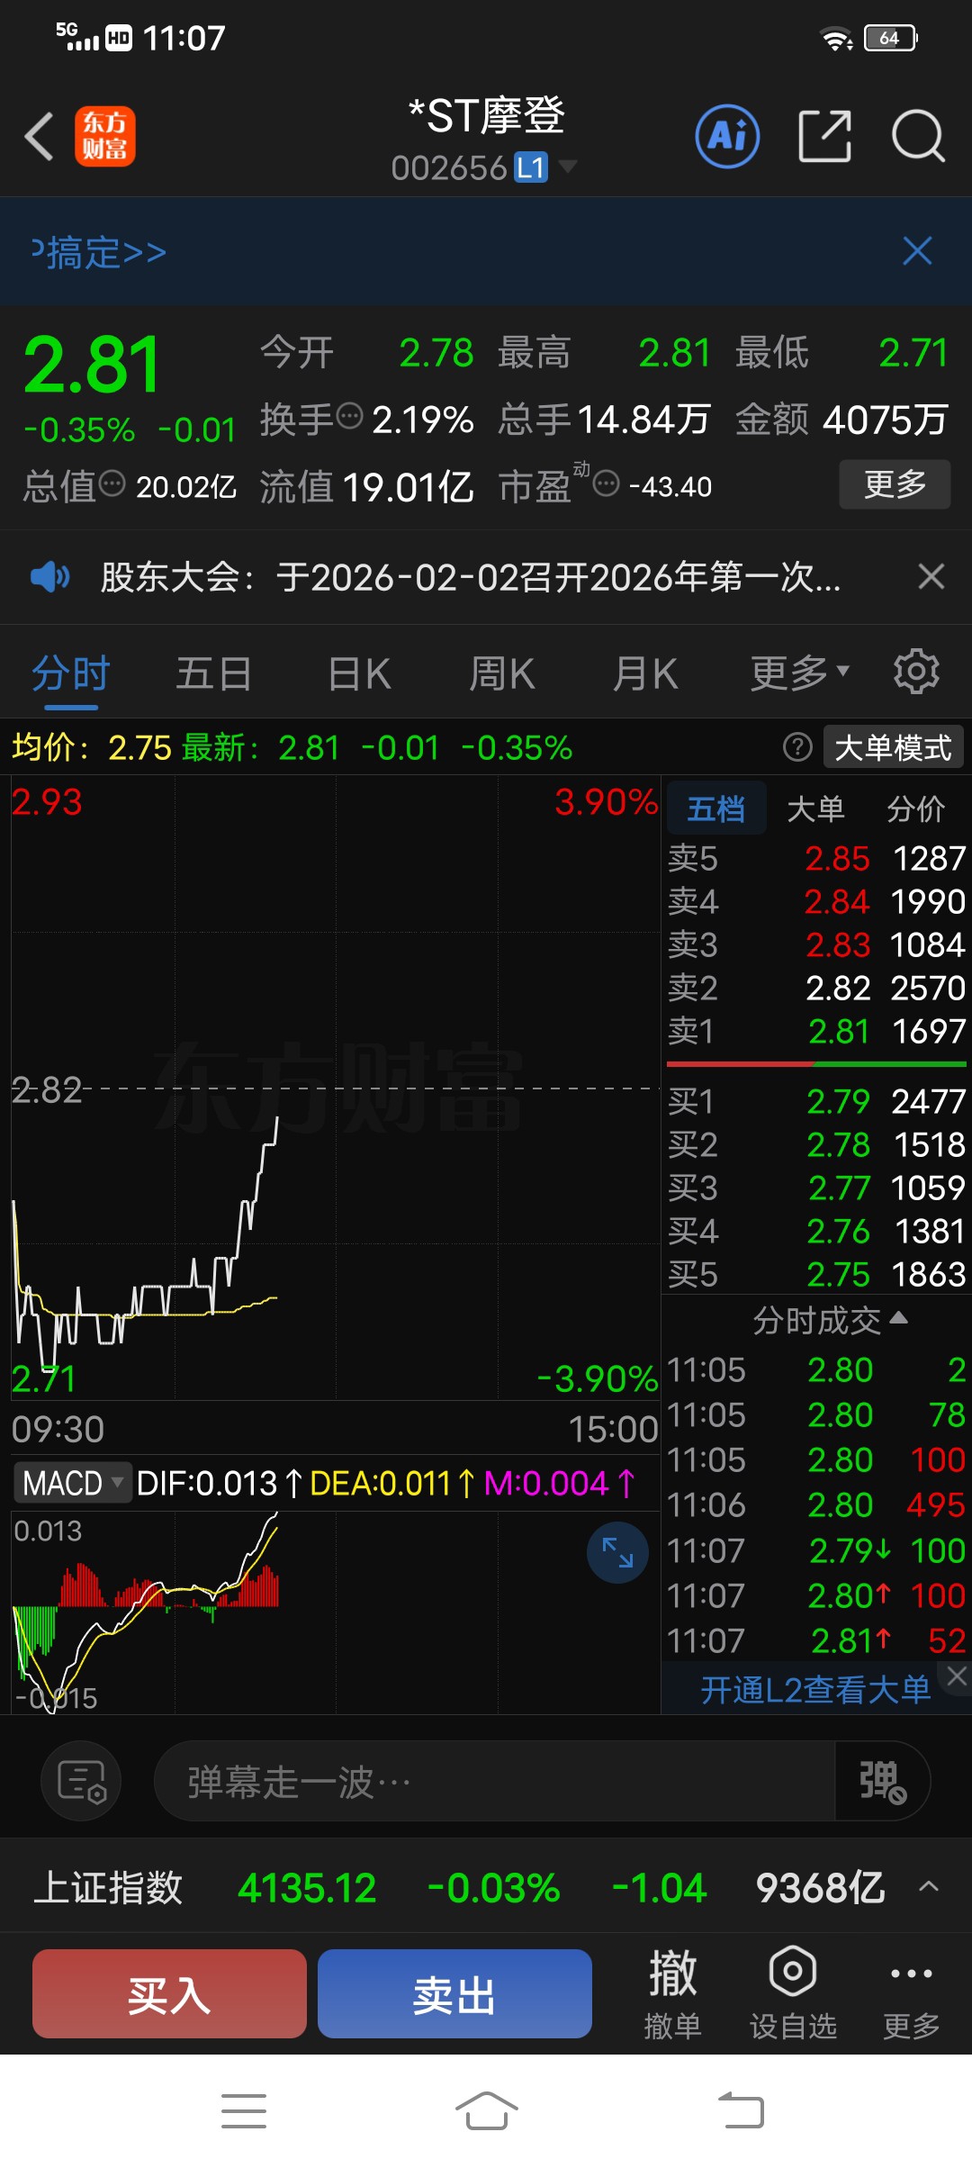Tap the Android home icon
The image size is (972, 2168).
pos(486,2111)
